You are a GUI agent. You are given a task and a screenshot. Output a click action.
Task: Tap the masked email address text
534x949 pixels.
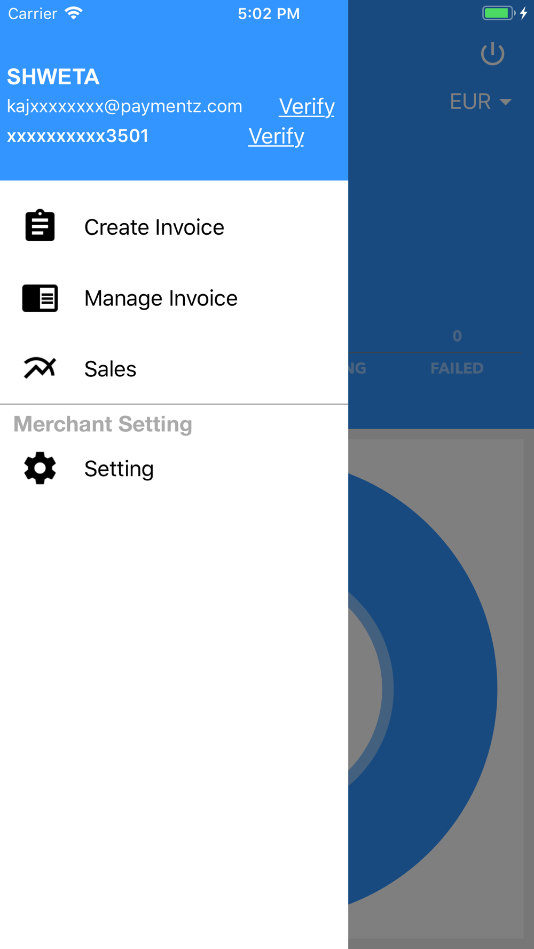pyautogui.click(x=124, y=106)
